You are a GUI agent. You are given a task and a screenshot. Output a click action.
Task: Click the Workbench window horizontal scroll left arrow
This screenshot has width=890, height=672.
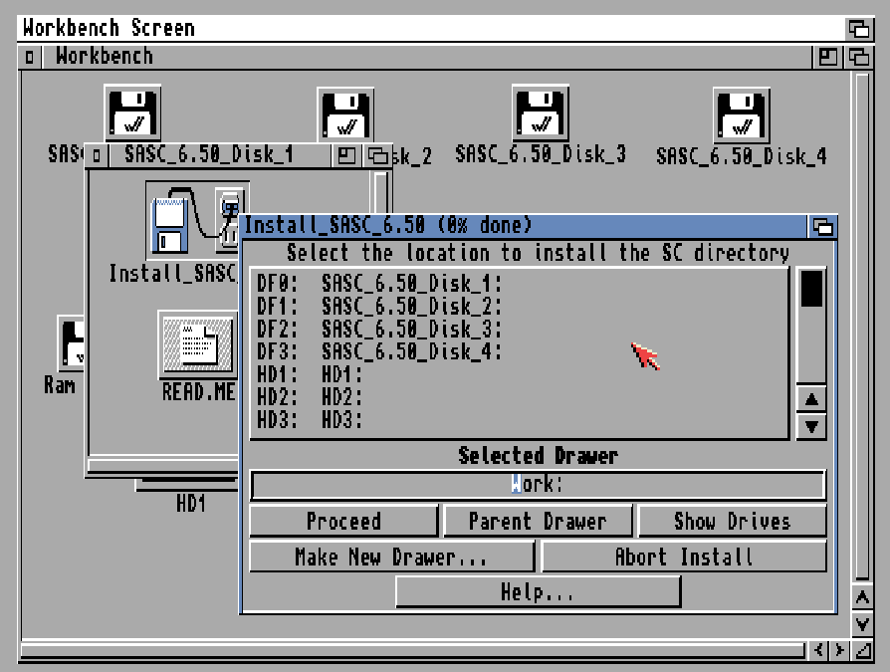(x=818, y=650)
